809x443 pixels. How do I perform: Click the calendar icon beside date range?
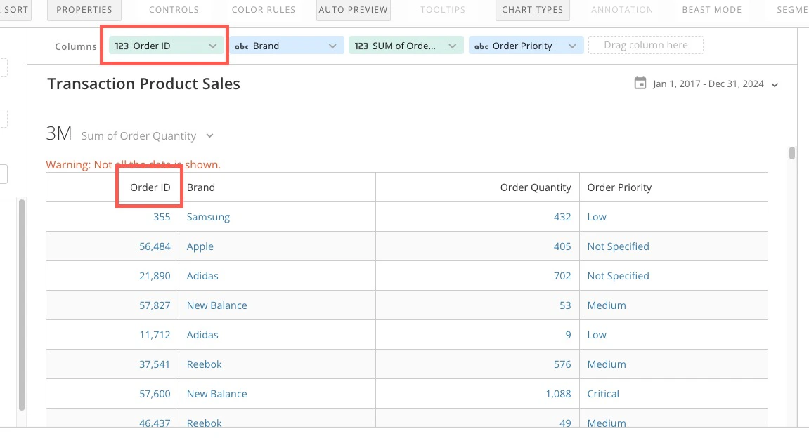(640, 83)
